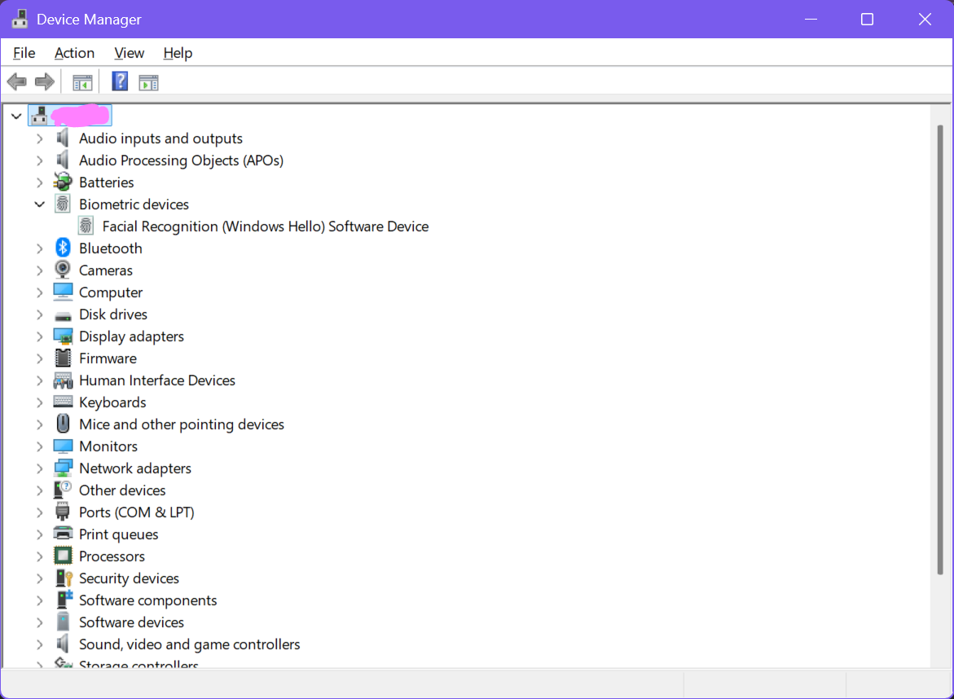
Task: Select Facial Recognition (Windows Hello) Software Device
Action: point(266,226)
